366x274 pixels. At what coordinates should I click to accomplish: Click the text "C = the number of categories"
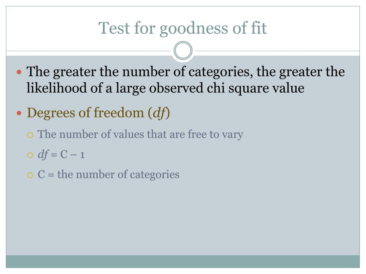pyautogui.click(x=109, y=175)
